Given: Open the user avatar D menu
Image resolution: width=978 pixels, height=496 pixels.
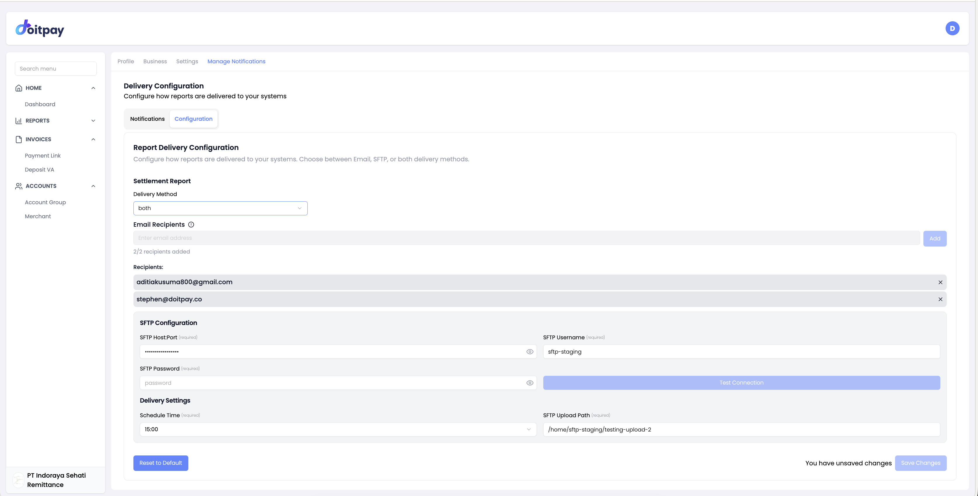Looking at the screenshot, I should click(x=952, y=29).
